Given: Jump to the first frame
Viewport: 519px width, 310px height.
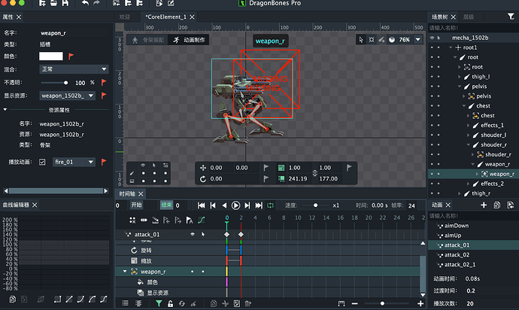Looking at the screenshot, I should 201,205.
